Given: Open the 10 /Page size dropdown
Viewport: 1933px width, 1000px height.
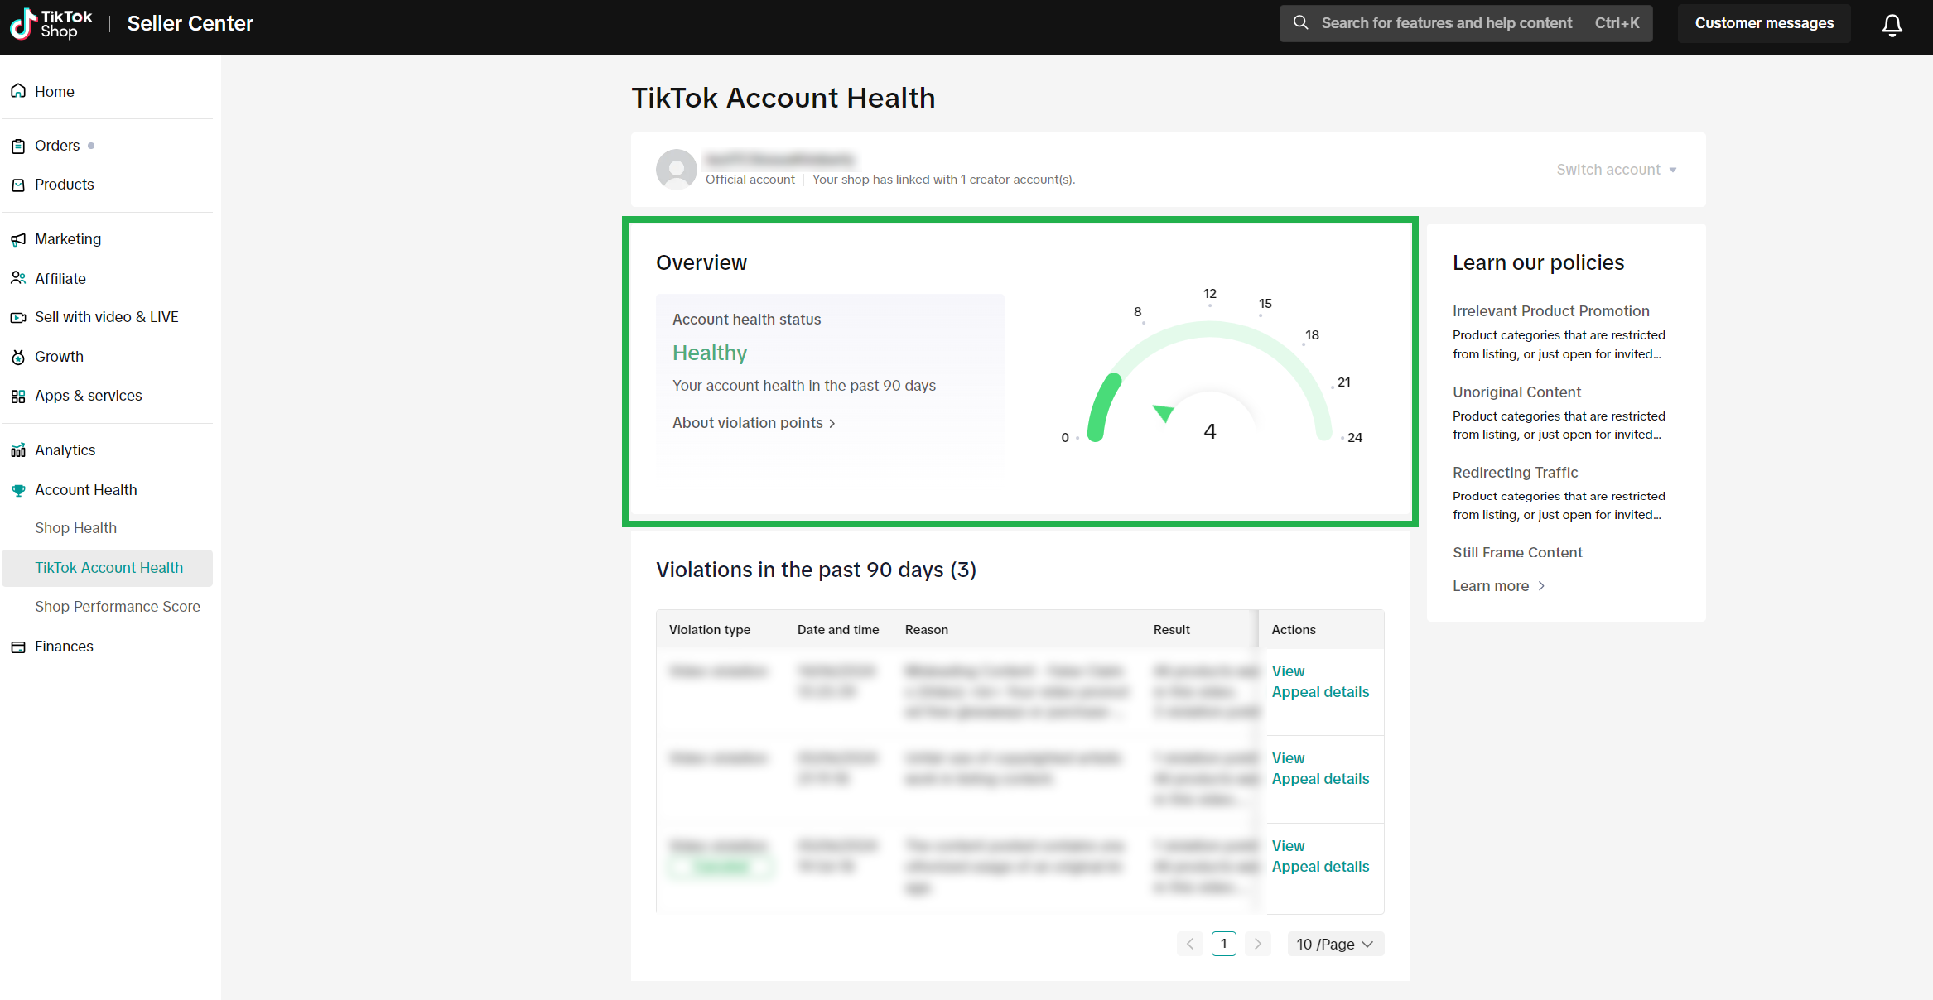Looking at the screenshot, I should pos(1335,944).
